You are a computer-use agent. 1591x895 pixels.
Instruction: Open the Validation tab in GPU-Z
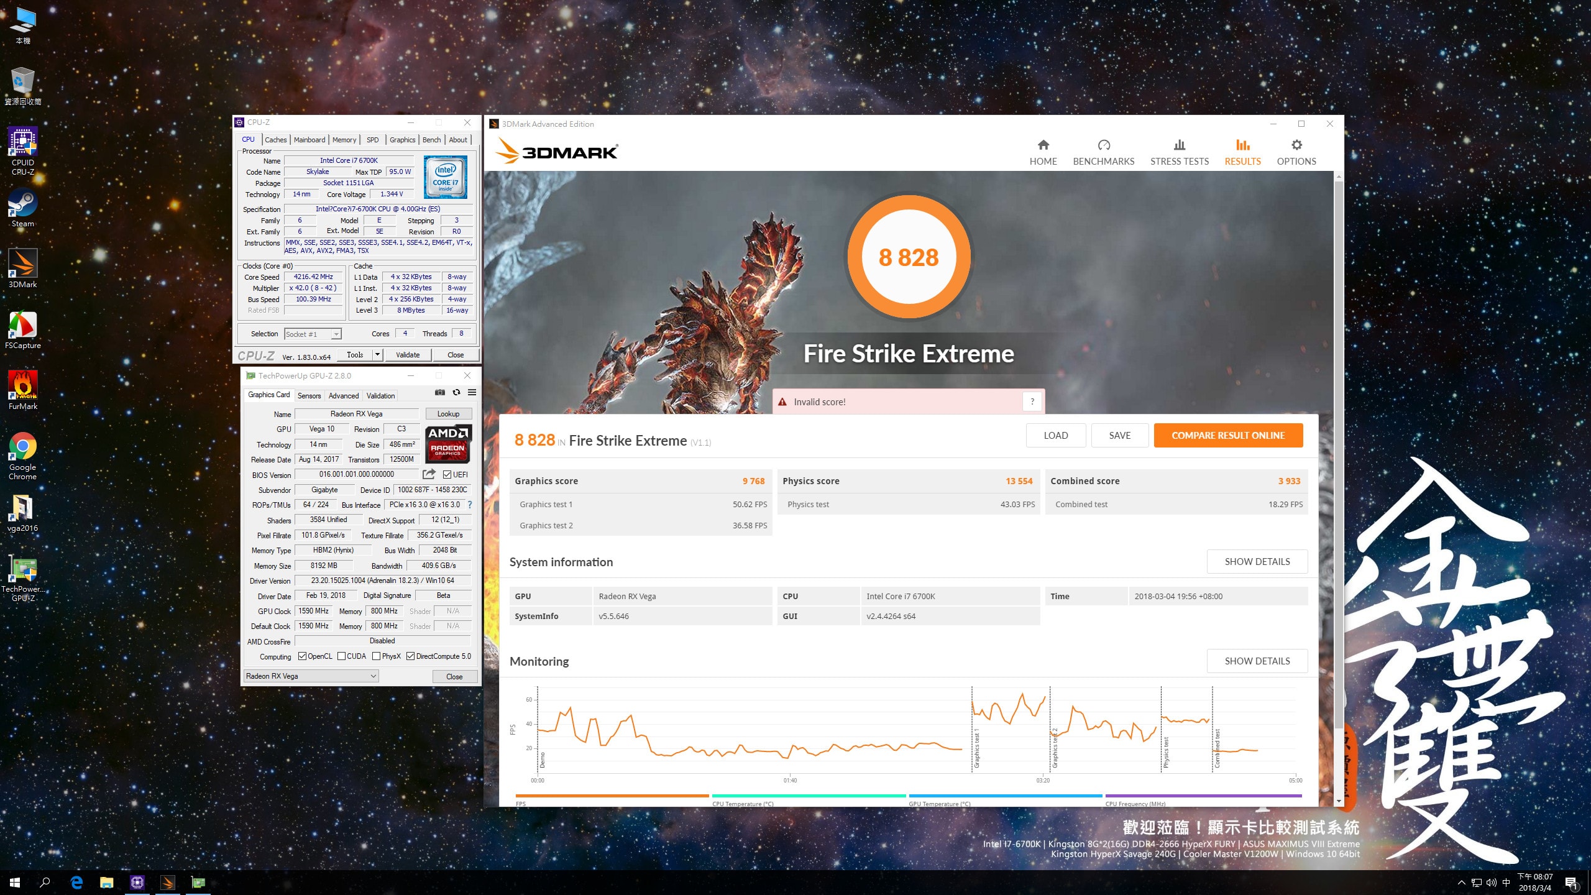click(380, 395)
